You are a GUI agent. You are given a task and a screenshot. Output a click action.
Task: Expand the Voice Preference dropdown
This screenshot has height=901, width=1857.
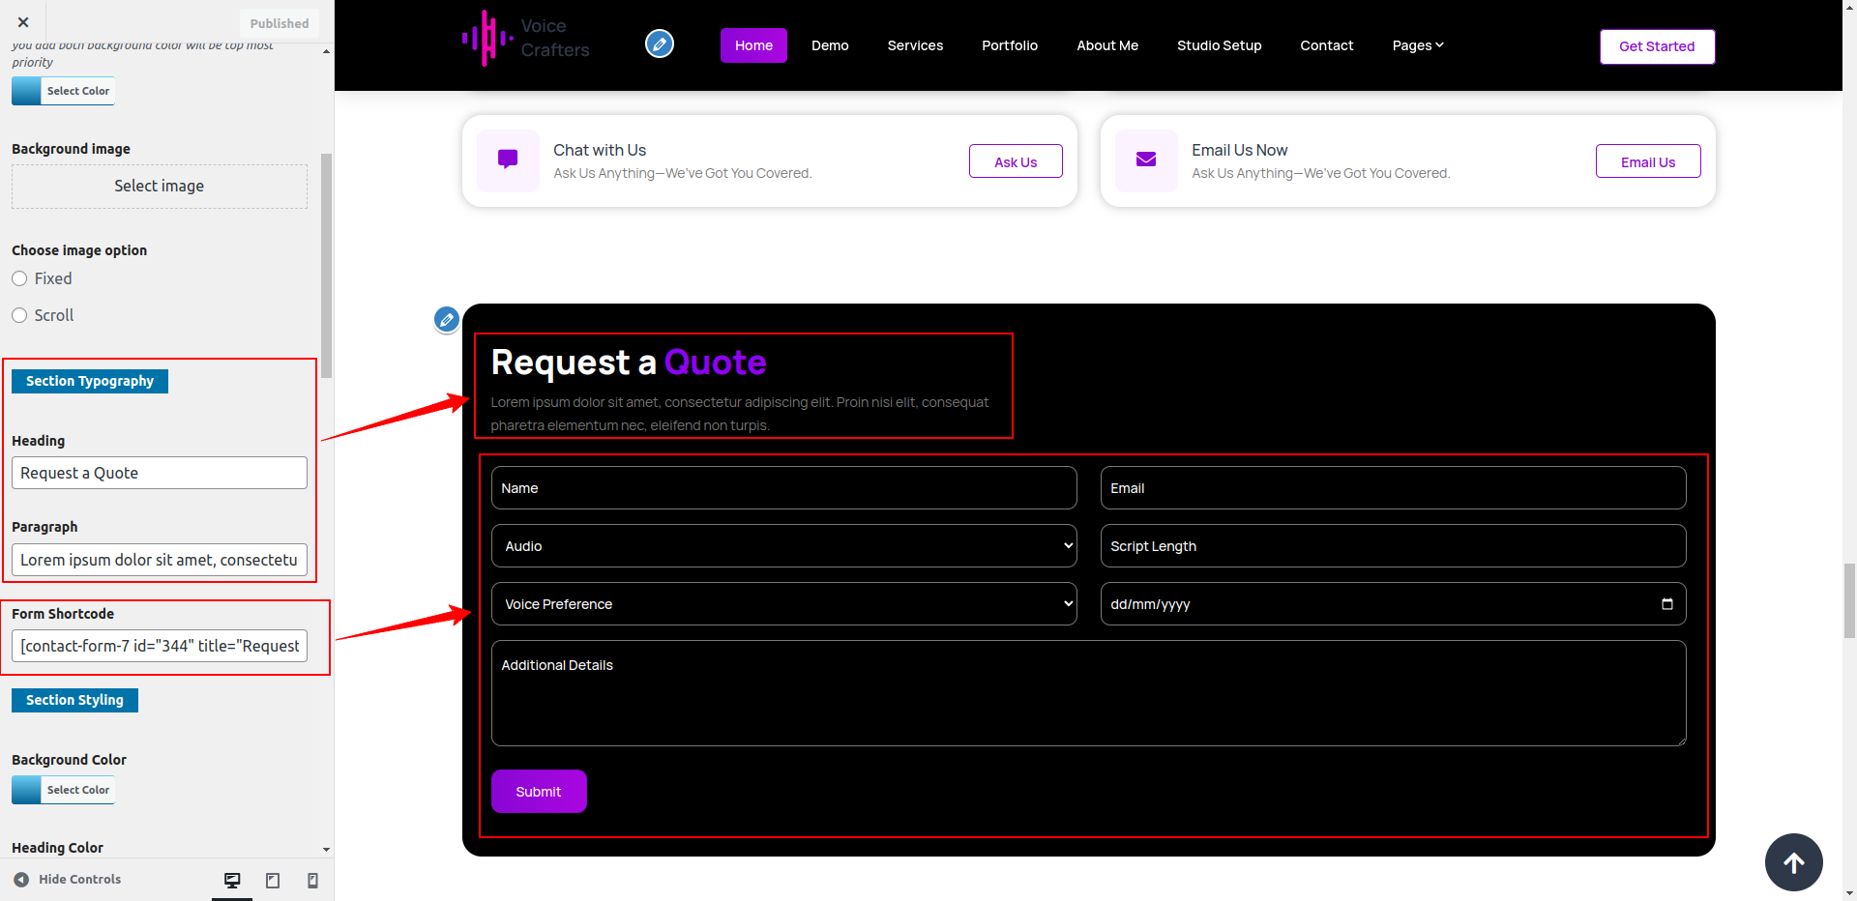[783, 604]
